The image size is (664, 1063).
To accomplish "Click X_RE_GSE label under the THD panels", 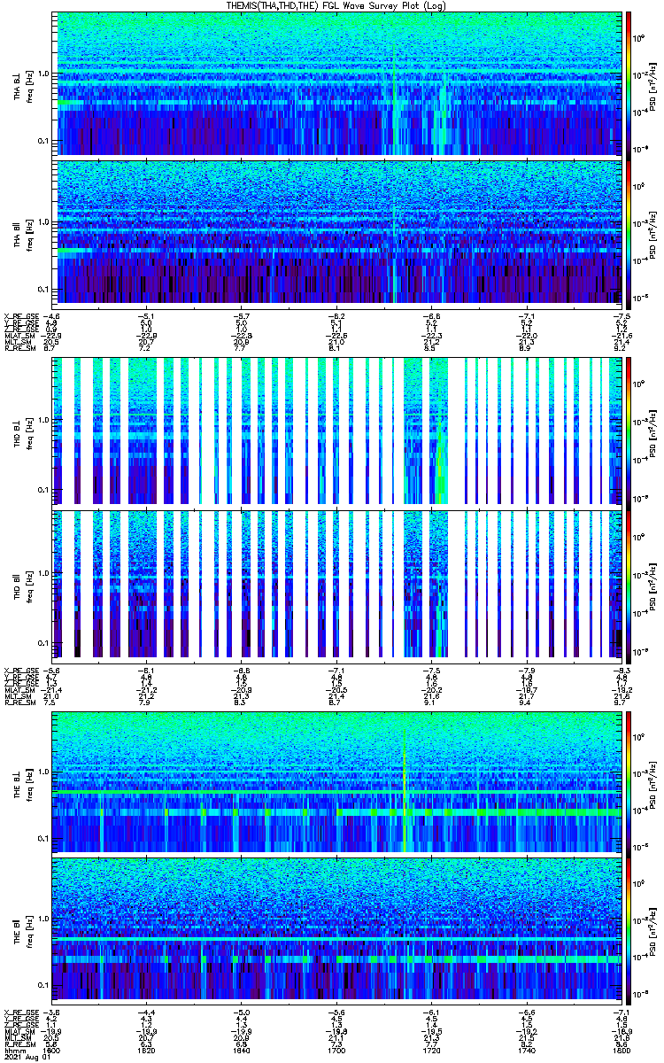I will click(20, 669).
